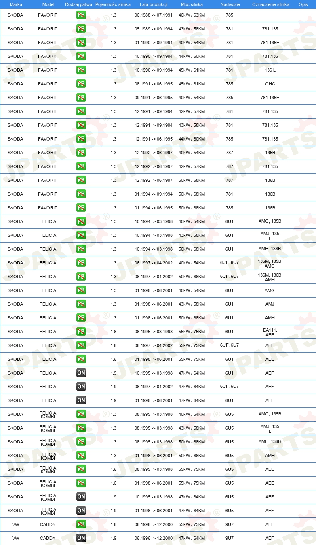Click the 01.1994 -> 06.1995 date cell

[x=154, y=208]
